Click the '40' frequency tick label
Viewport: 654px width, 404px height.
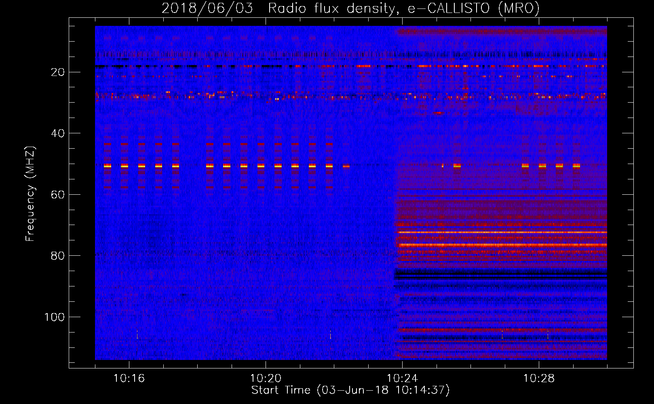click(x=58, y=133)
